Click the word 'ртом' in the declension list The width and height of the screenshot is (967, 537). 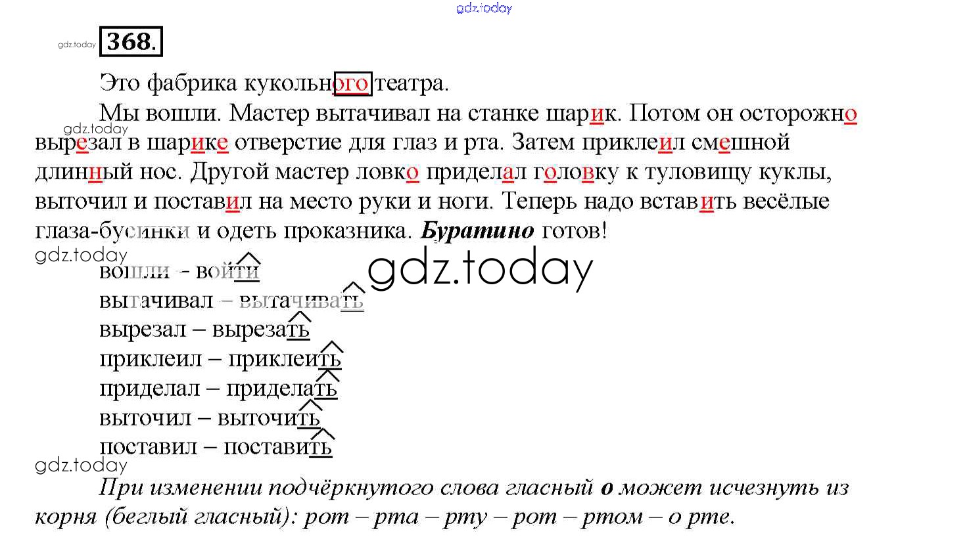(612, 517)
